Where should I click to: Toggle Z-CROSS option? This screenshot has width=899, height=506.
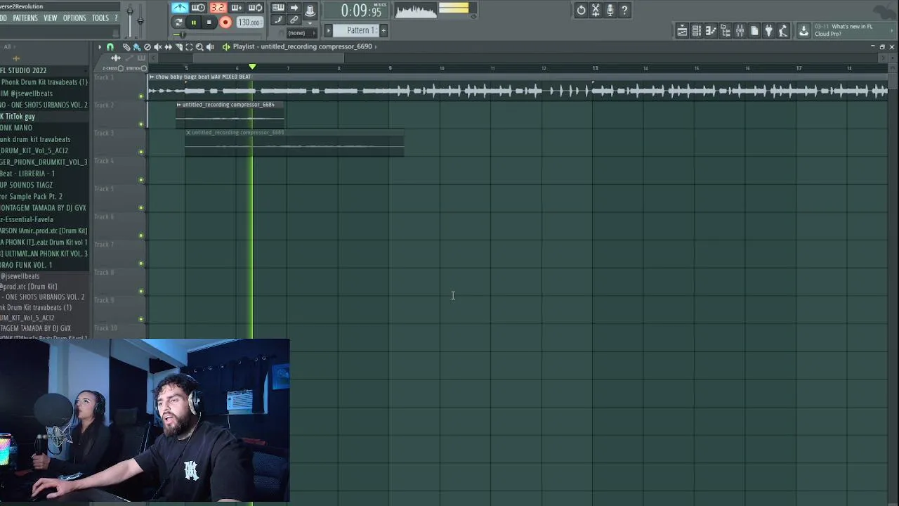click(x=121, y=68)
